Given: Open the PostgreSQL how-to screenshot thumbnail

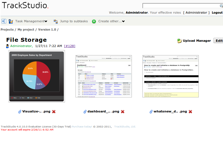Looking at the screenshot, I should point(171,76).
